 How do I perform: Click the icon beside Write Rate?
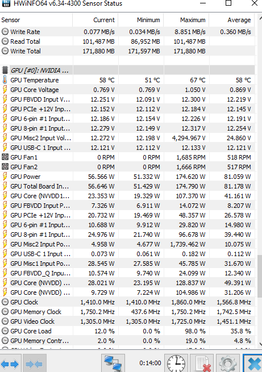pyautogui.click(x=5, y=32)
